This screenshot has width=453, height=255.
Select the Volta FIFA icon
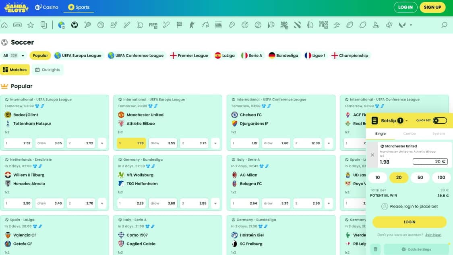coord(323,25)
